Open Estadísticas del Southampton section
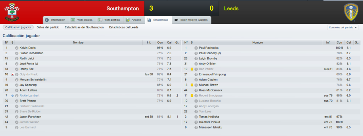The height and width of the screenshot is (136, 363). tap(84, 27)
